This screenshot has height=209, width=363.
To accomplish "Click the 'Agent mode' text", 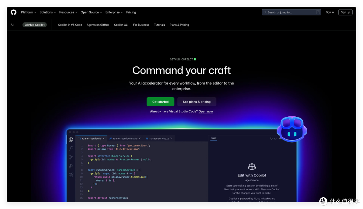I will (252, 180).
